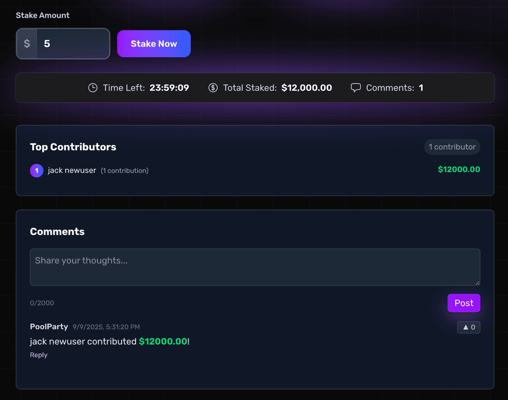The image size is (508, 400).
Task: Grab the textarea resize handle corner
Action: coord(478,283)
